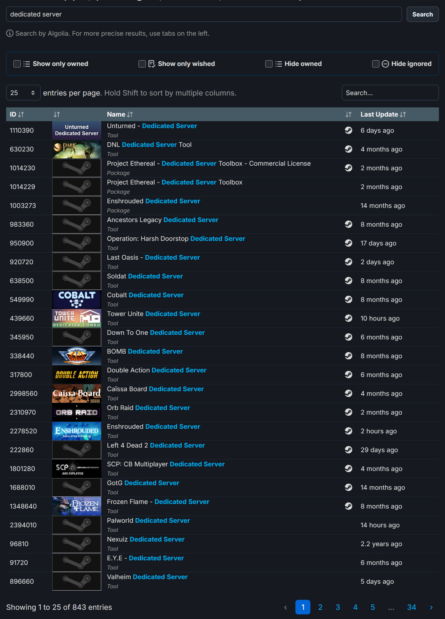Click the Tower Unite thumbnail image
The image size is (445, 619).
pos(77,318)
